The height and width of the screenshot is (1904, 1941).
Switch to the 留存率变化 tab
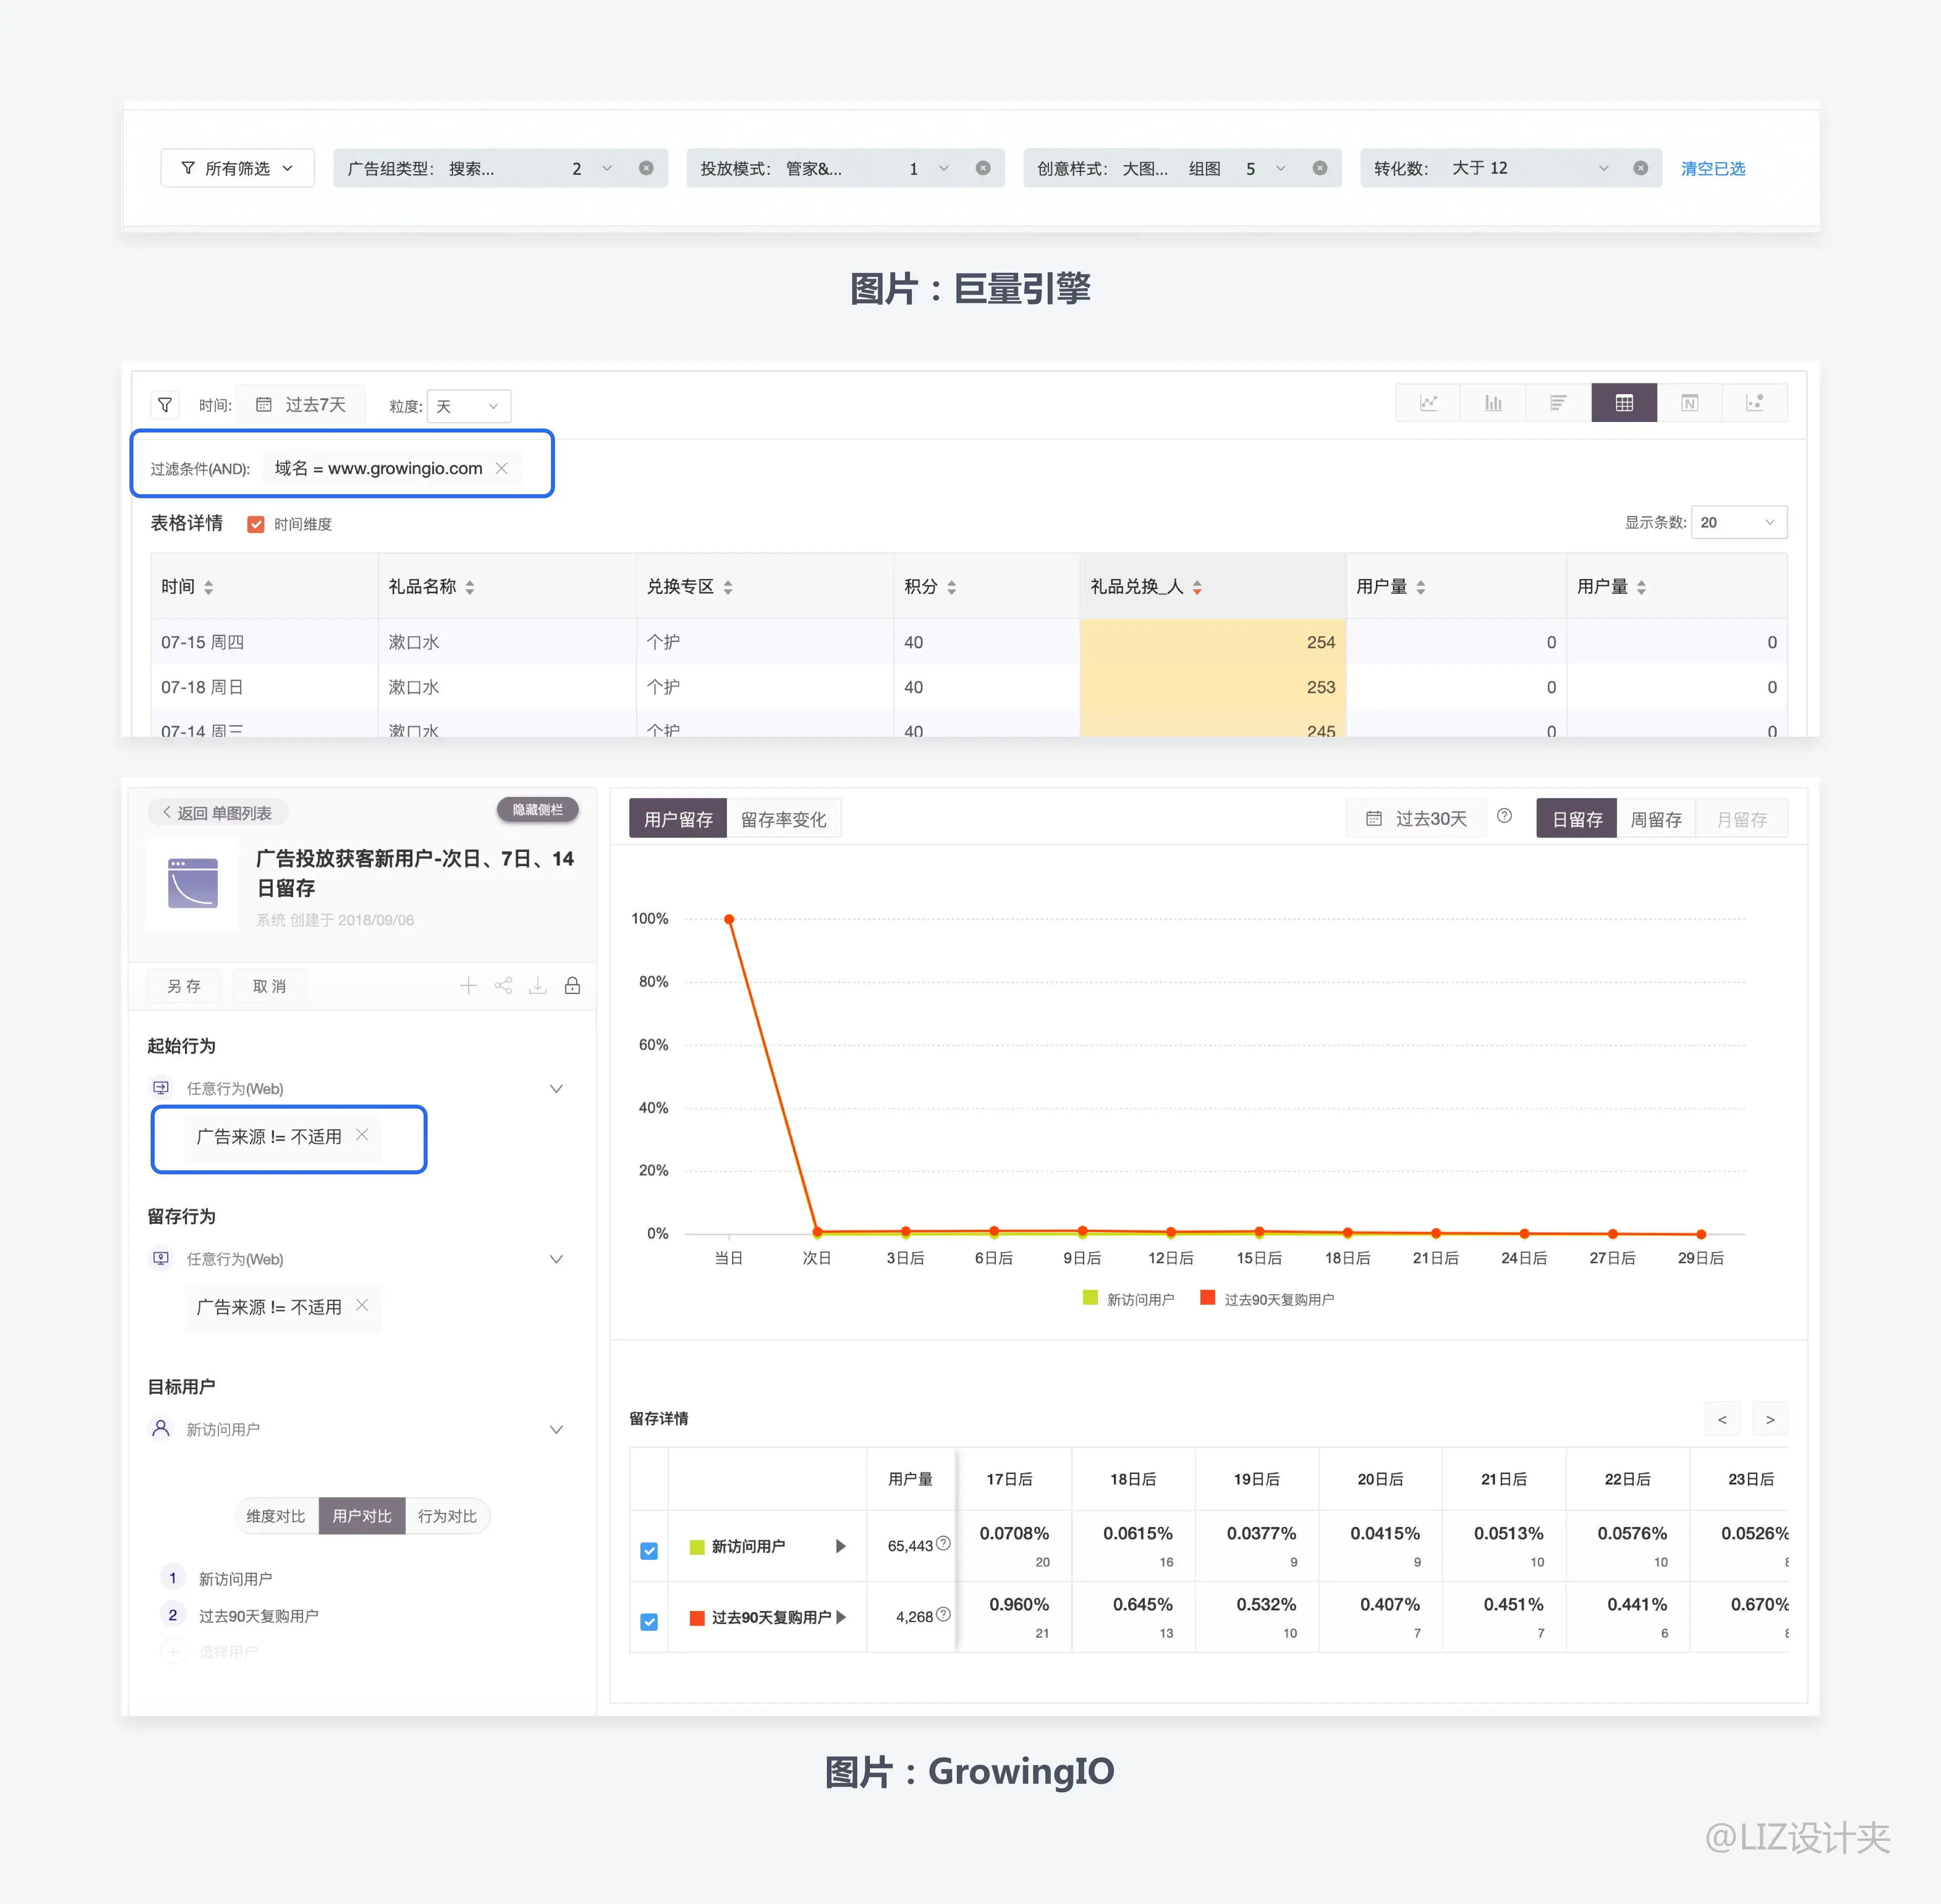coord(783,820)
